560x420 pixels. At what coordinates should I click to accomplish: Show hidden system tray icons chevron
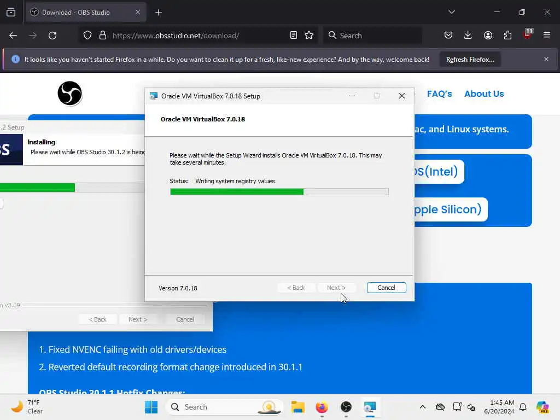pos(423,407)
